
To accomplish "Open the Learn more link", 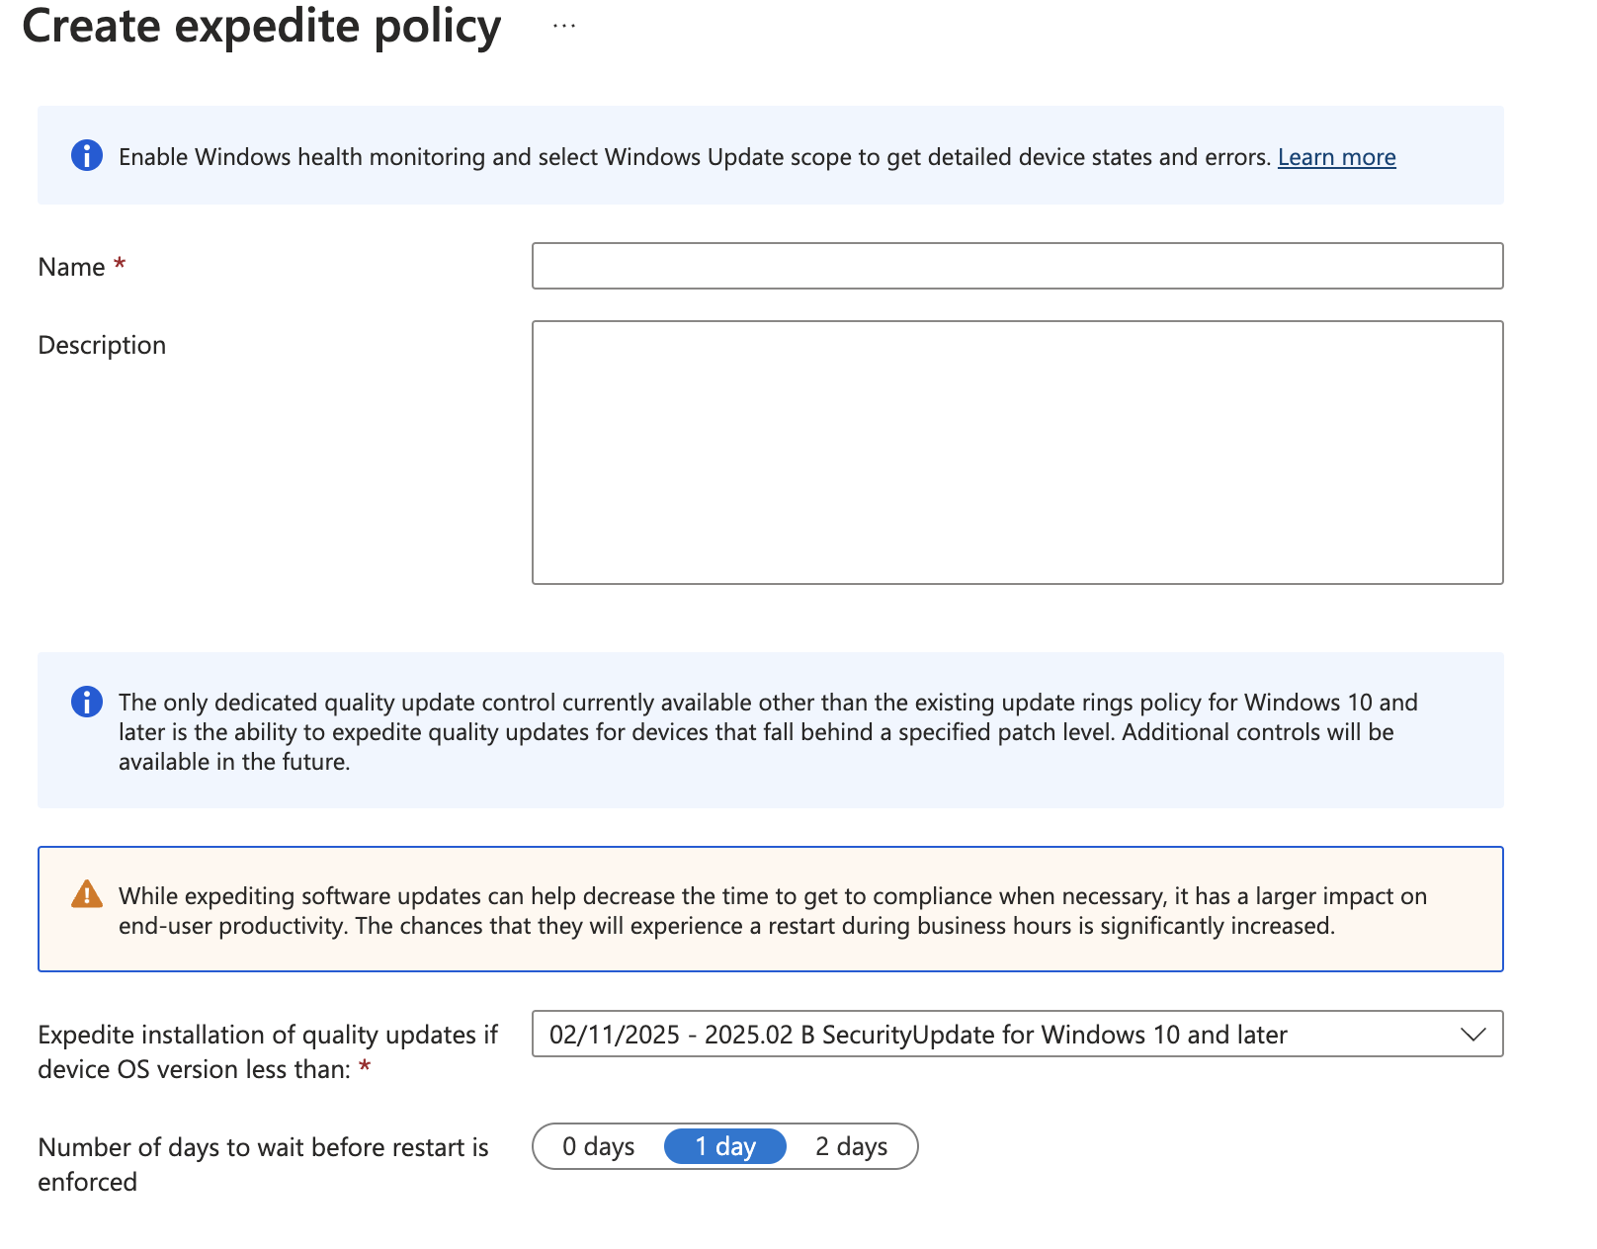I will tap(1336, 157).
